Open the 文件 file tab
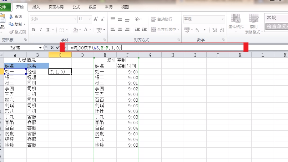 point(3,7)
